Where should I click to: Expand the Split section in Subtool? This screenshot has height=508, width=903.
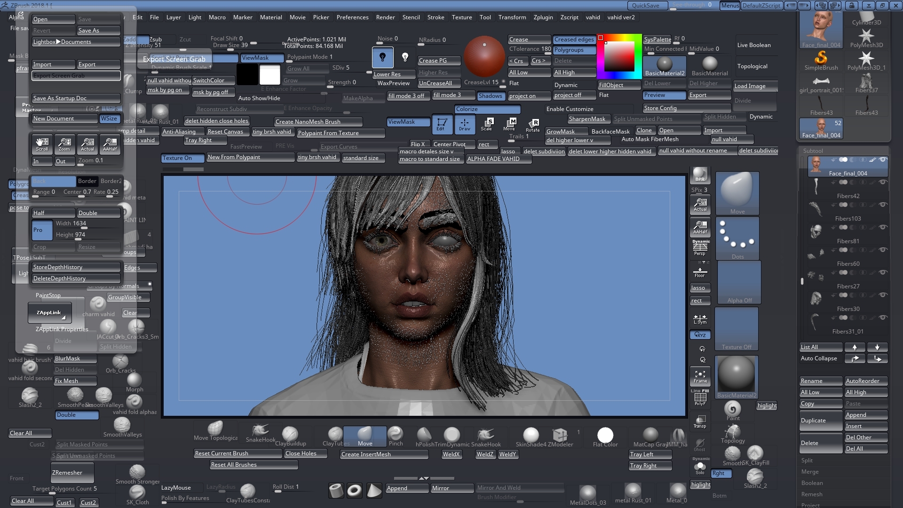coord(807,460)
